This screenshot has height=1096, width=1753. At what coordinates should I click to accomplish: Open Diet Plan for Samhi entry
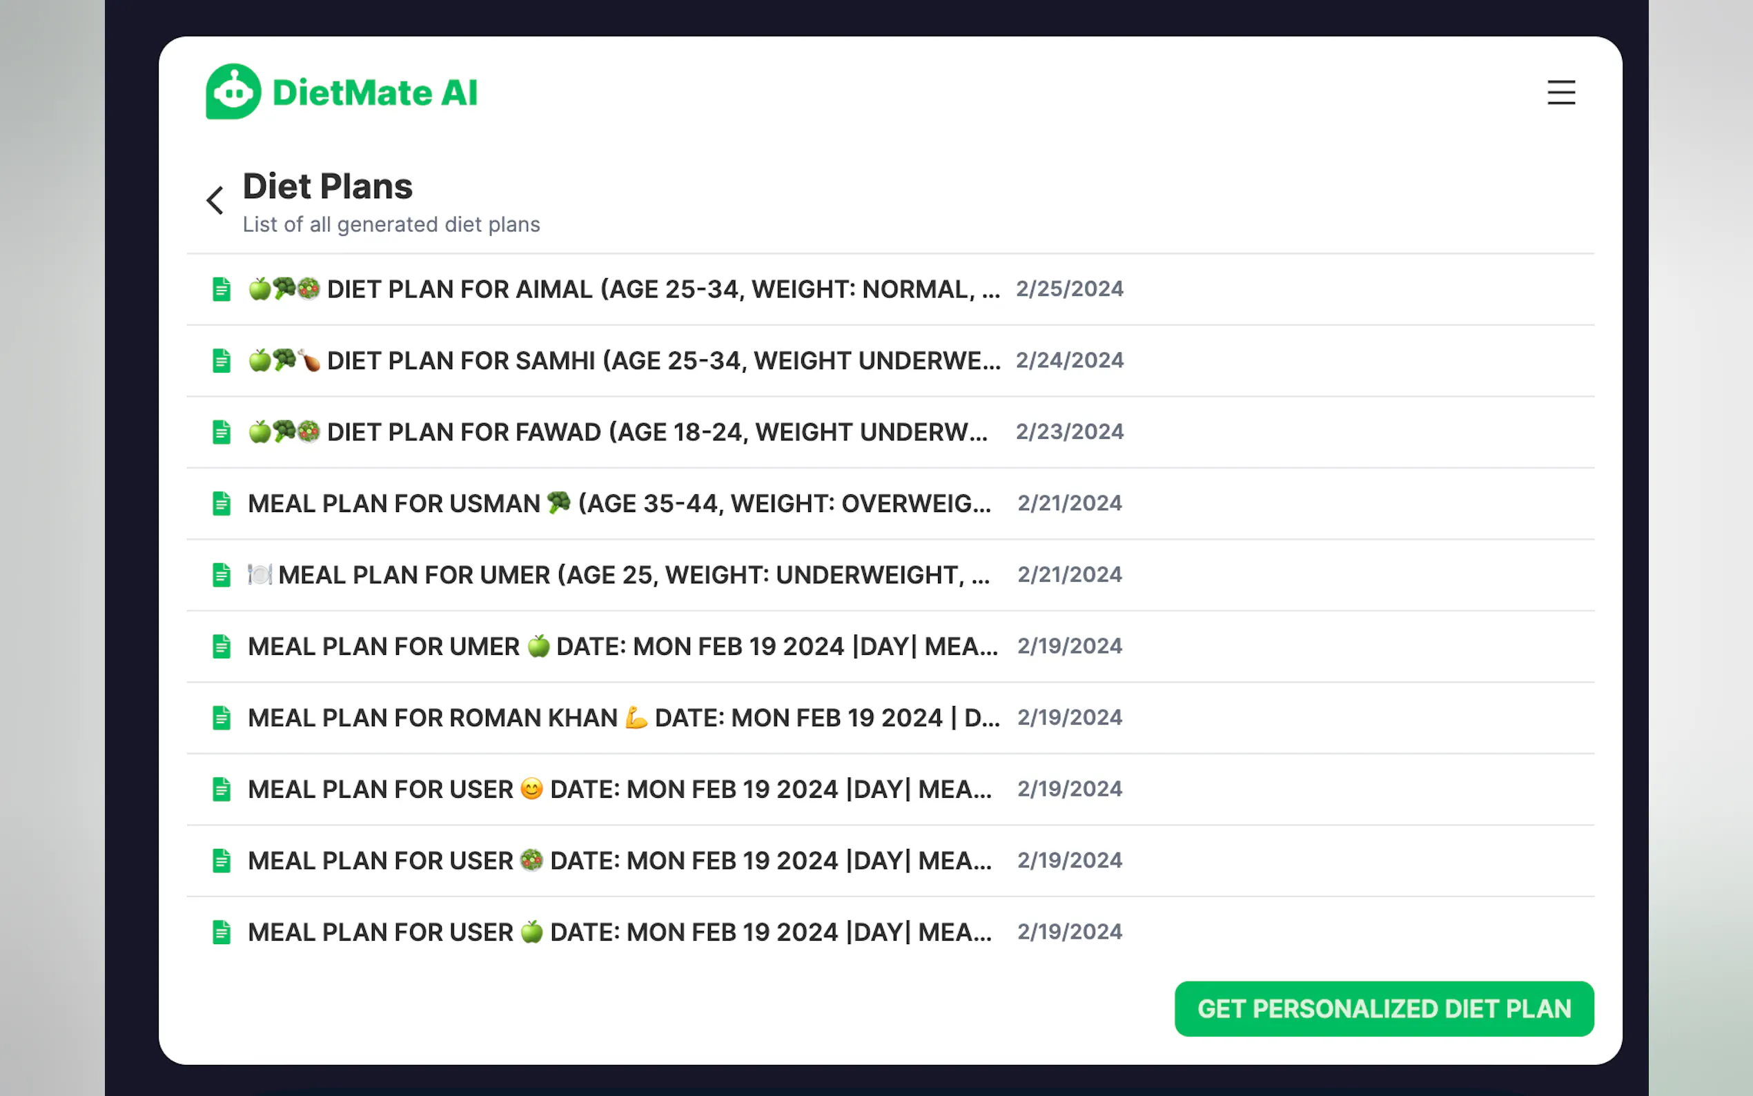point(663,360)
